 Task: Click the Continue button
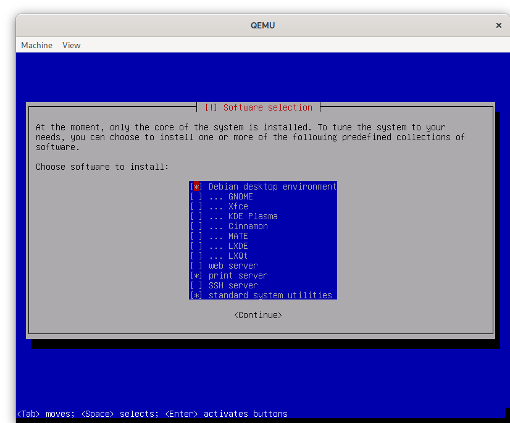tap(258, 315)
